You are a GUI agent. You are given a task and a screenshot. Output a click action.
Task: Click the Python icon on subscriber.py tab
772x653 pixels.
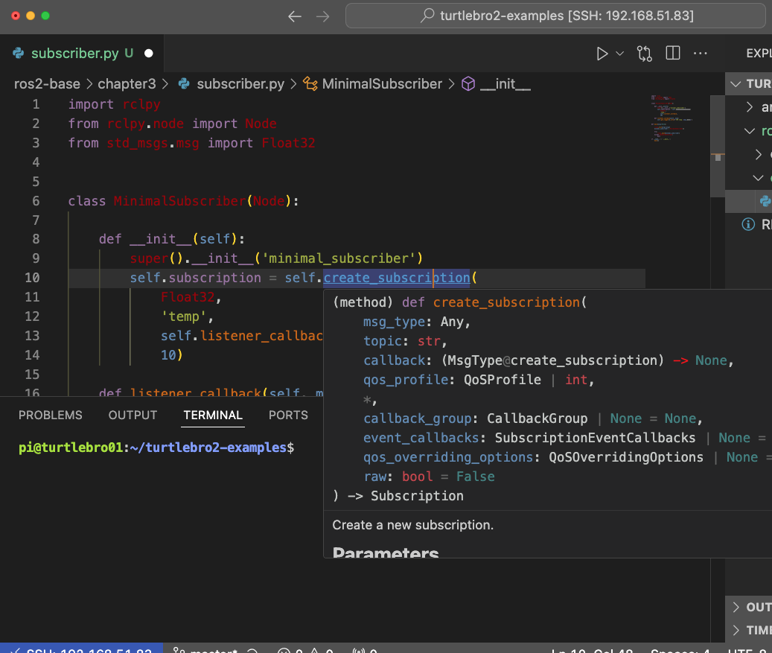pyautogui.click(x=16, y=53)
